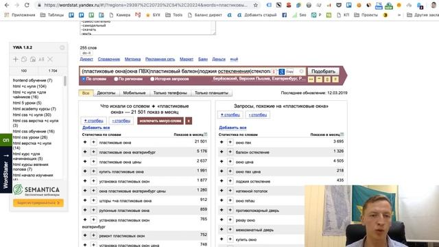Add 'натяжной потолок' with its plus button
Image resolution: width=439 pixels, height=247 pixels.
[230, 191]
